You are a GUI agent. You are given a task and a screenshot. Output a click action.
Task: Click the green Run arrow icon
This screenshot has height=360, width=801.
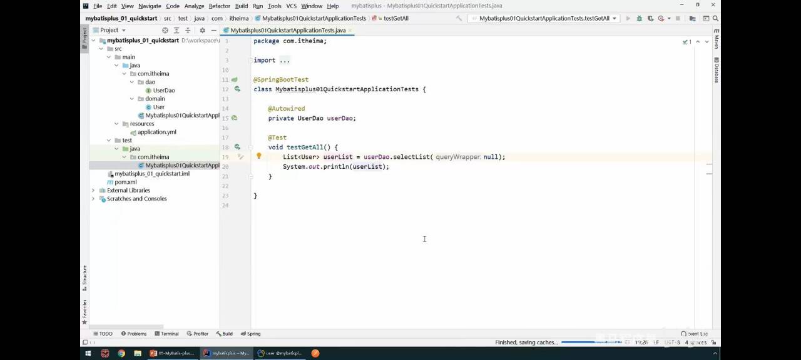coord(628,18)
